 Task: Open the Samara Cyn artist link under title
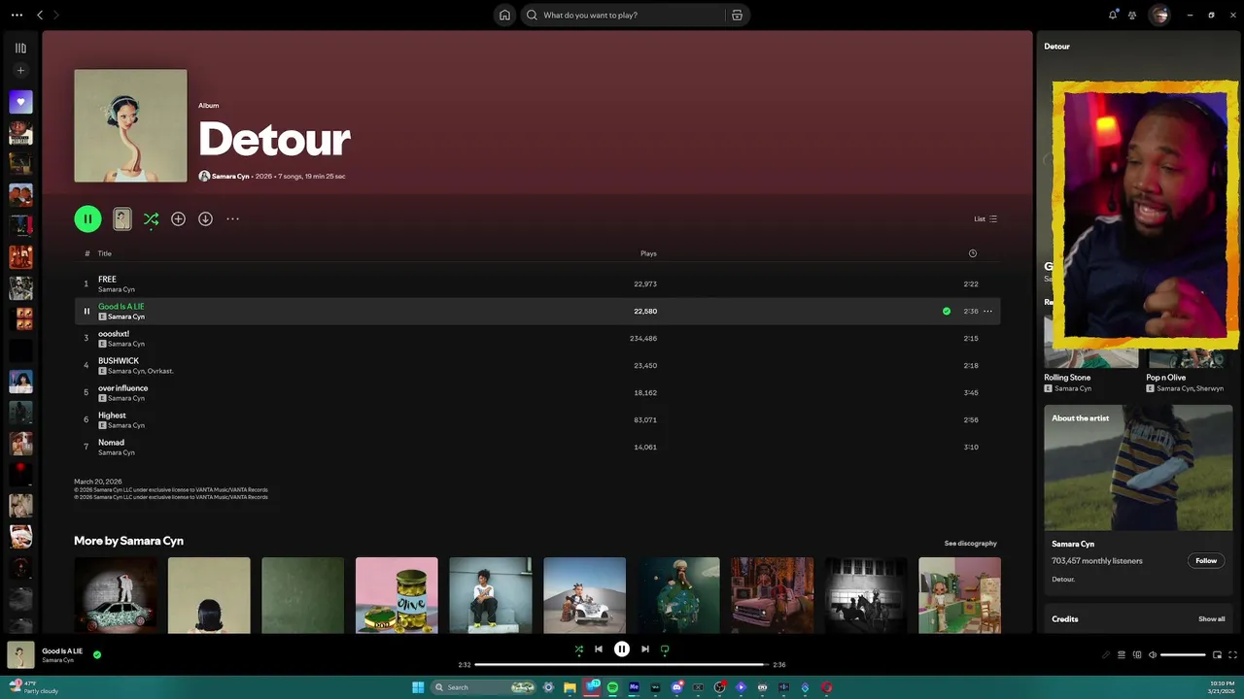pyautogui.click(x=230, y=177)
